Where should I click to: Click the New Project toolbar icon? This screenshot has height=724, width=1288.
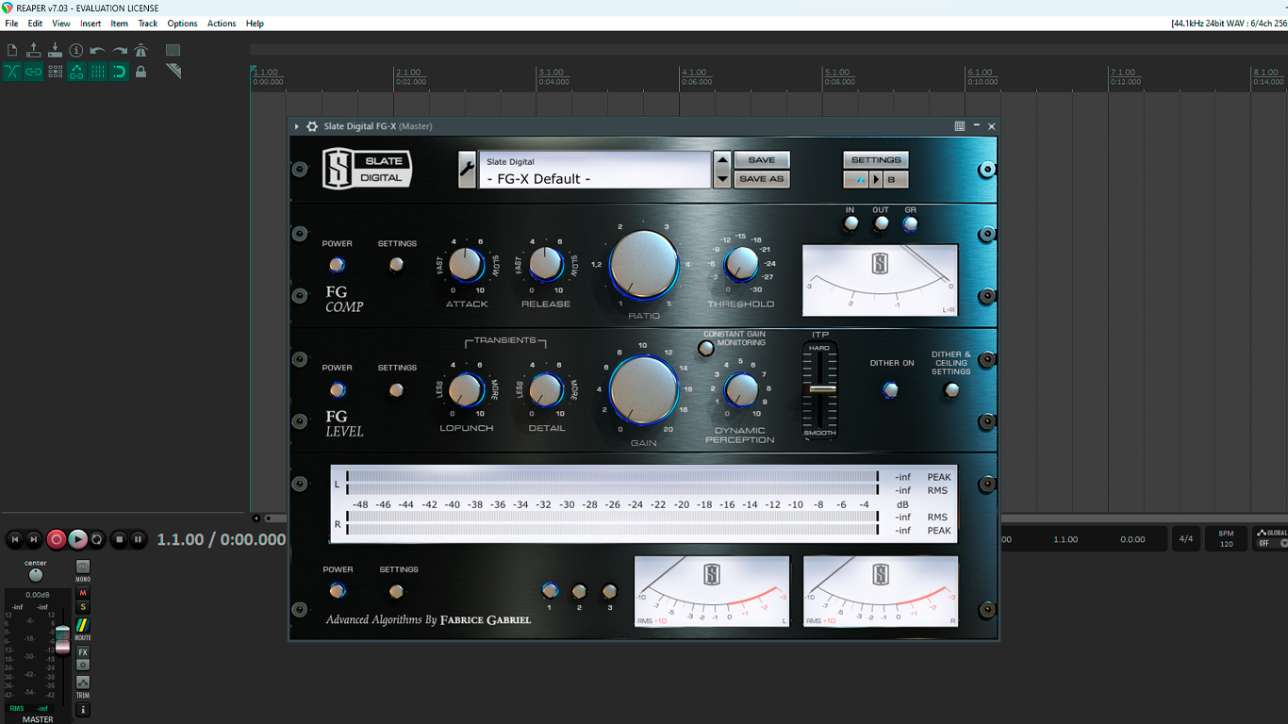(x=12, y=50)
